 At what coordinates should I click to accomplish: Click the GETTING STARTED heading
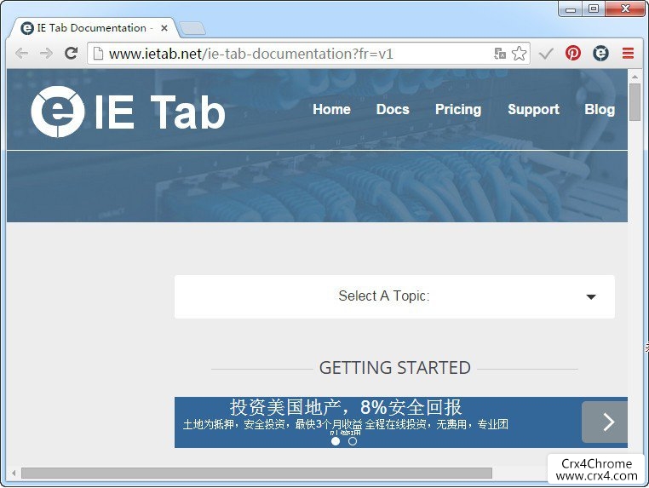click(395, 368)
